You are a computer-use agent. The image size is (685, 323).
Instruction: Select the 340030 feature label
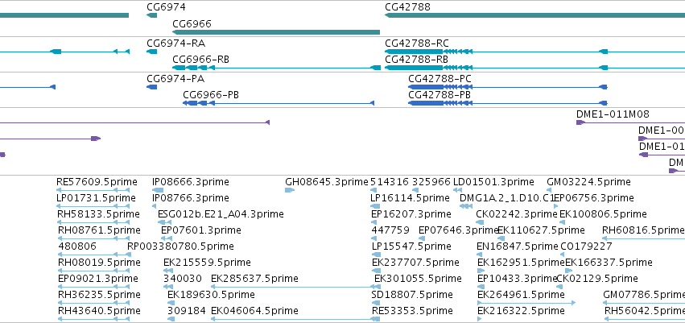click(183, 279)
